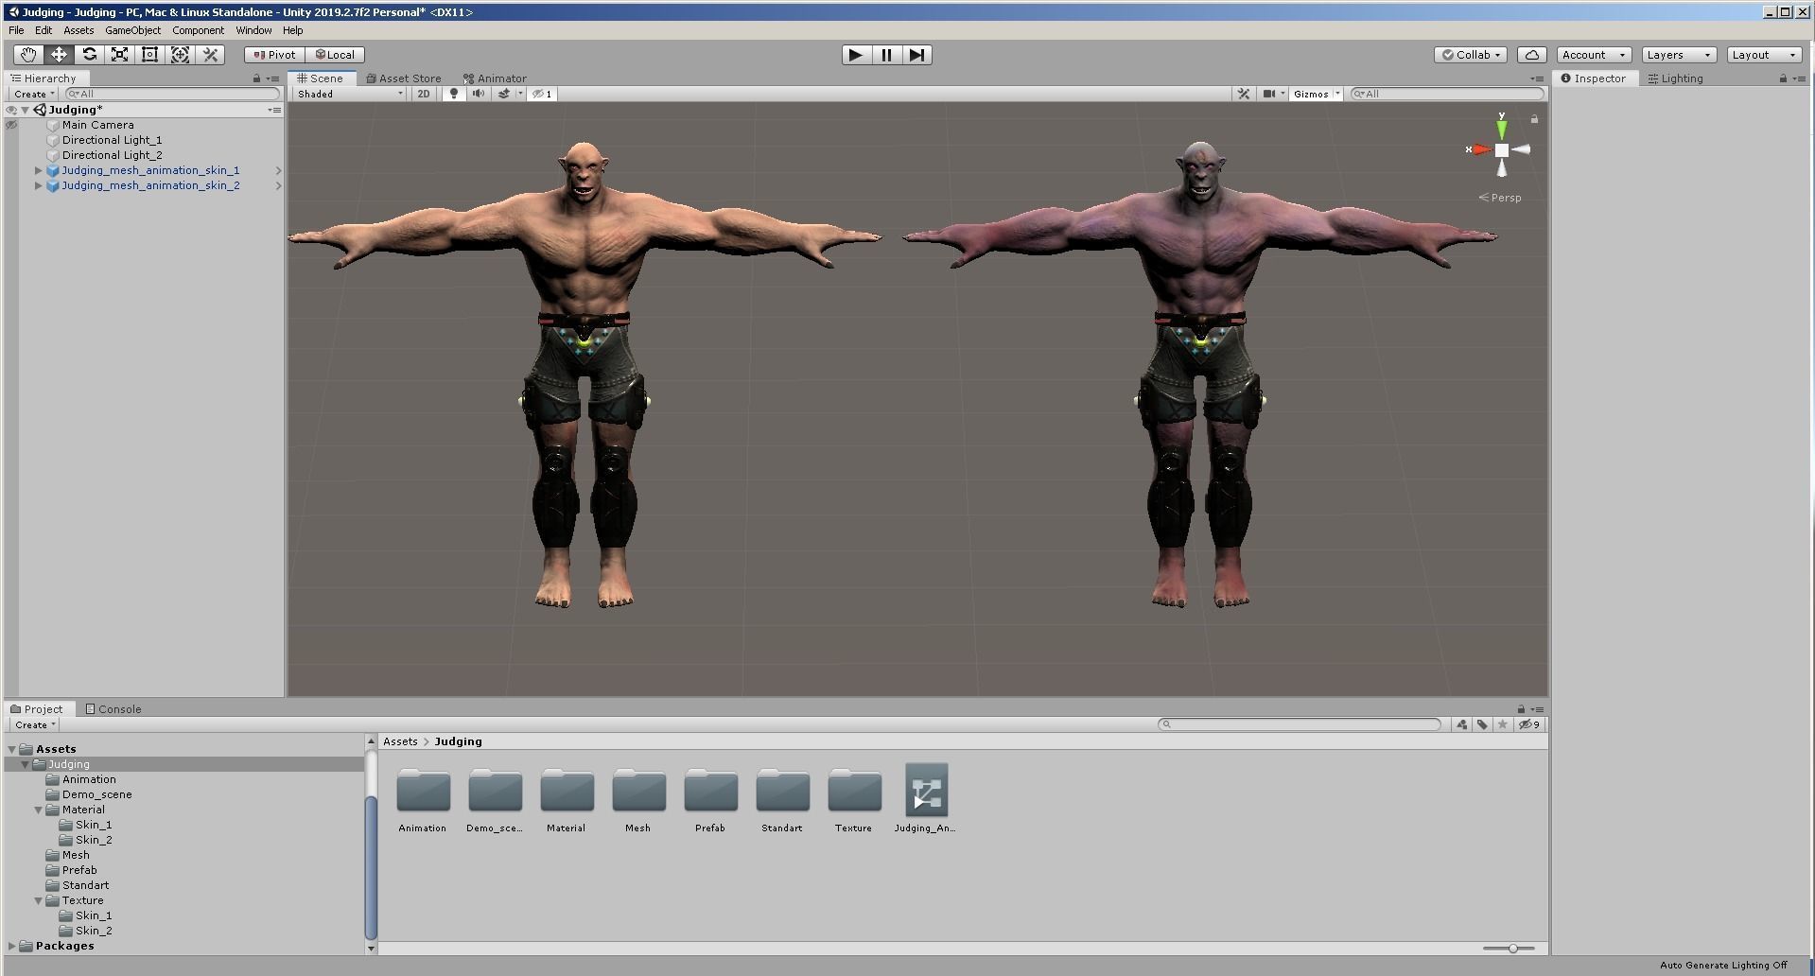Image resolution: width=1815 pixels, height=976 pixels.
Task: Open the GameObject menu
Action: click(x=132, y=30)
